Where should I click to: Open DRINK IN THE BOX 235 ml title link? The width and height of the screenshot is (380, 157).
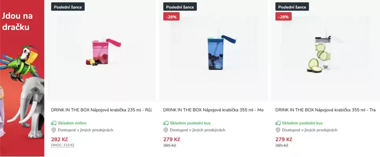click(x=101, y=110)
